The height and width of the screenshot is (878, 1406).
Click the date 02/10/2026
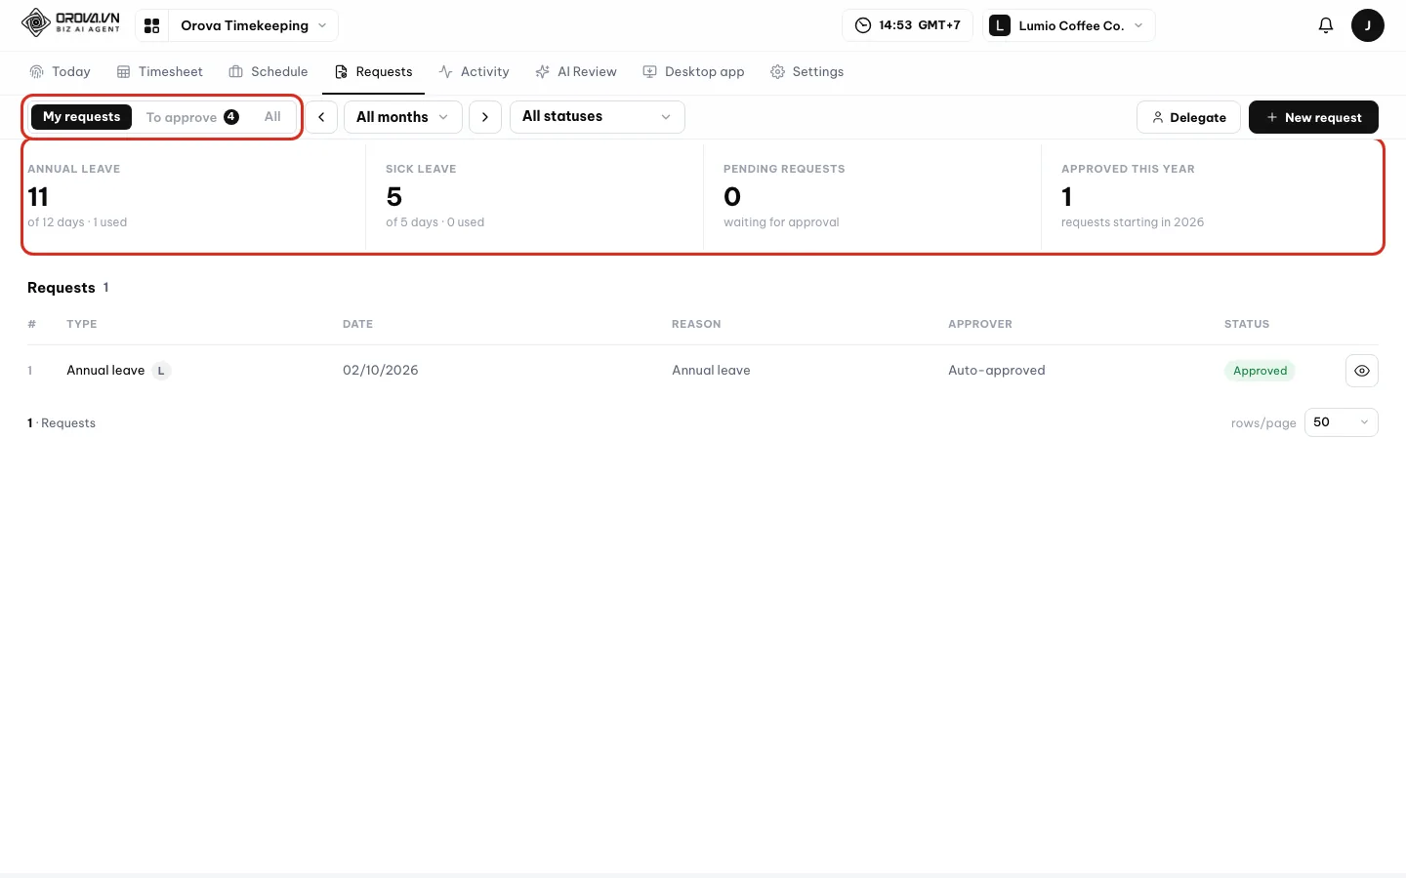coord(381,371)
